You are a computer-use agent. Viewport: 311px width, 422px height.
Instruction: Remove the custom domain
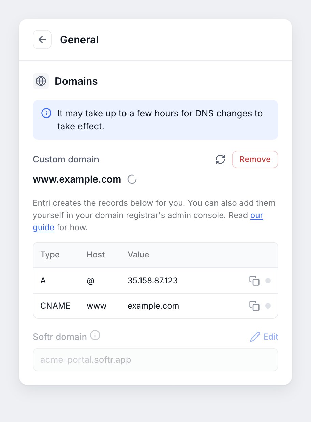[255, 159]
